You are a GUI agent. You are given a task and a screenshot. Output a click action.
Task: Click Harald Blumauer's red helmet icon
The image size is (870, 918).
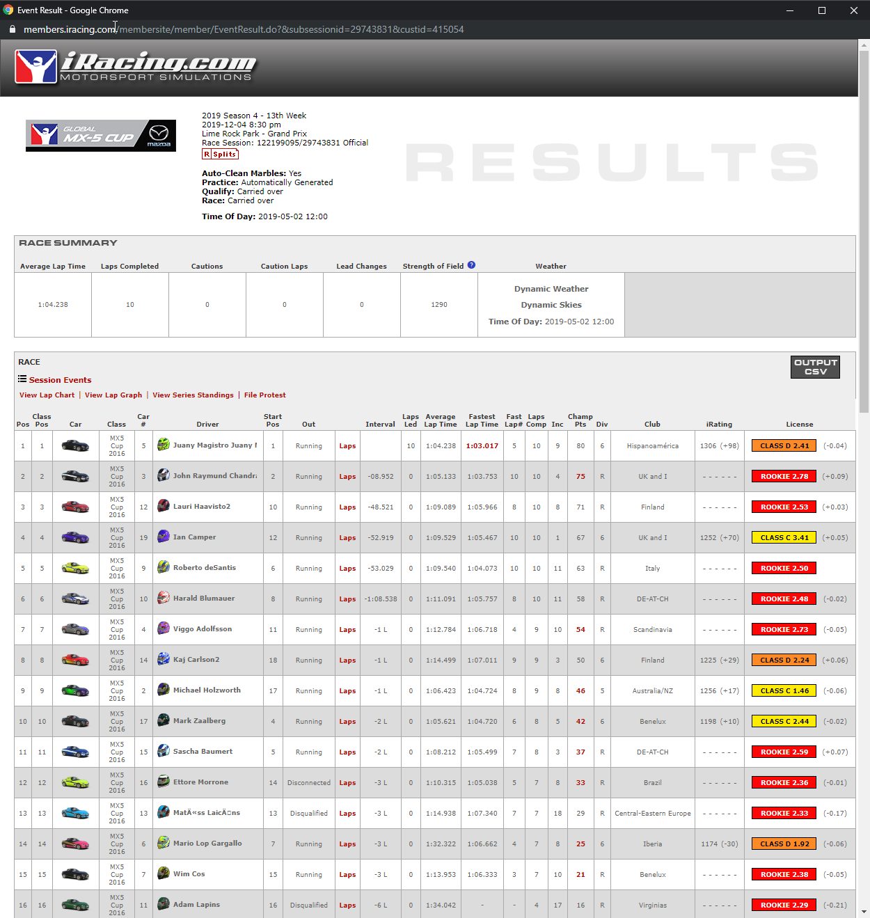point(164,598)
